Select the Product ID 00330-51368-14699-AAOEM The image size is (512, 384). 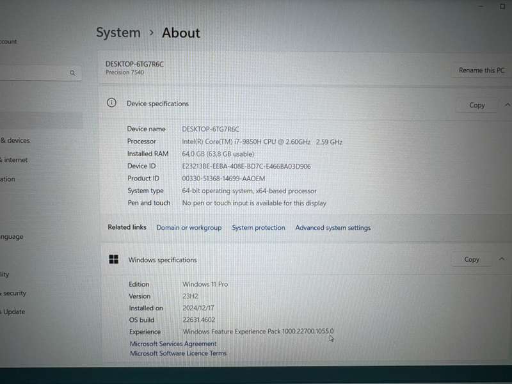tap(223, 179)
